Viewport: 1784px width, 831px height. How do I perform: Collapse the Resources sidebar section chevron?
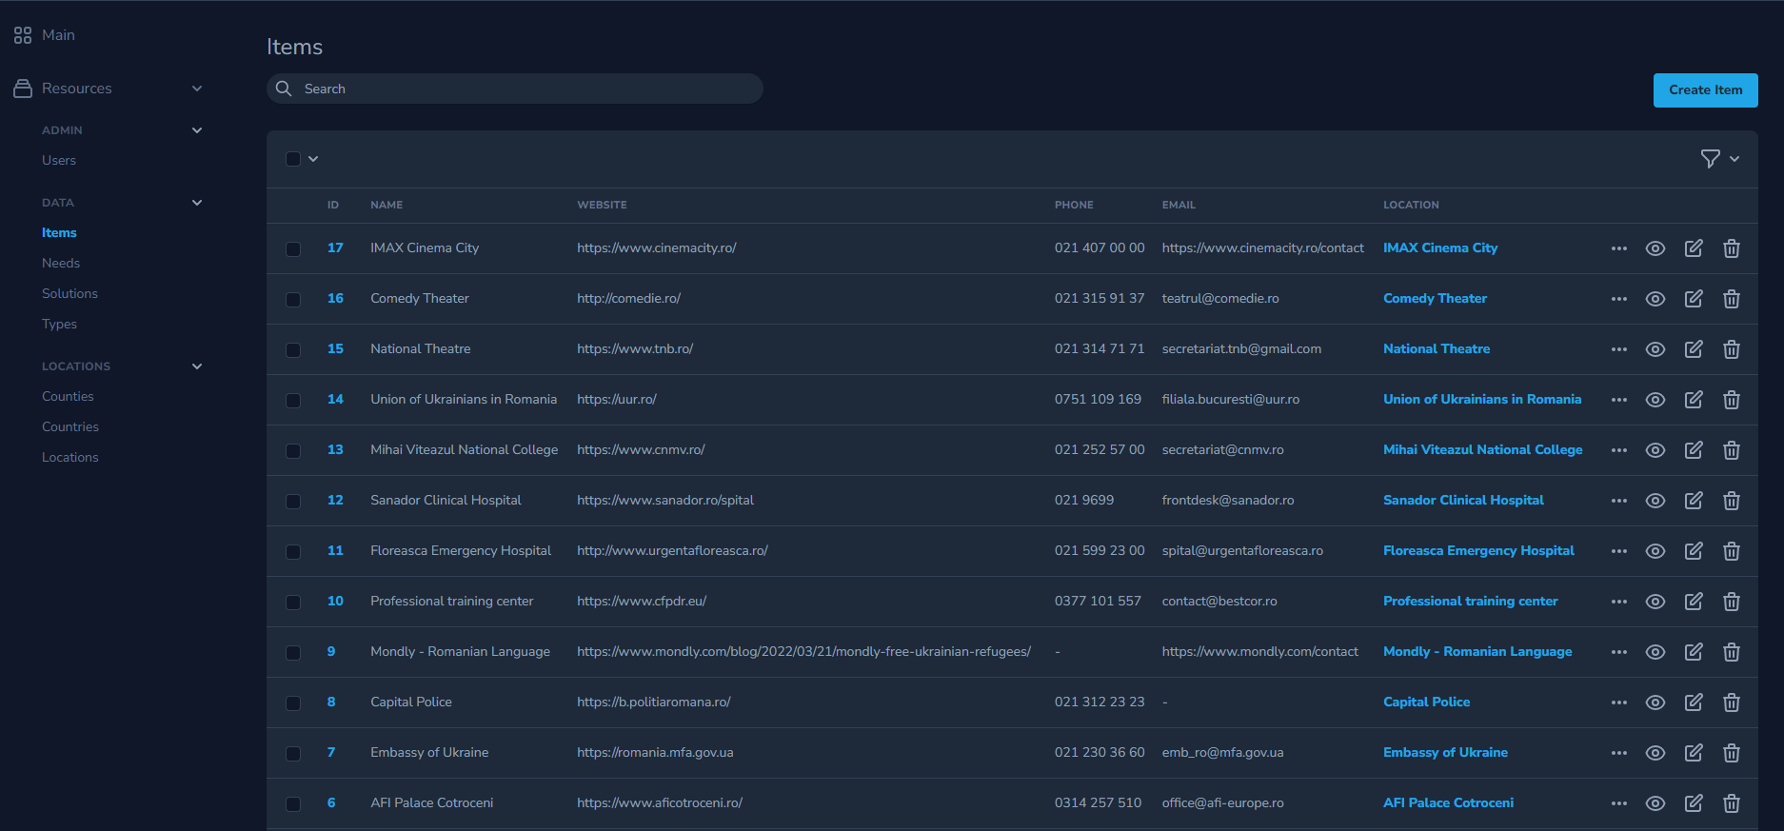[197, 89]
